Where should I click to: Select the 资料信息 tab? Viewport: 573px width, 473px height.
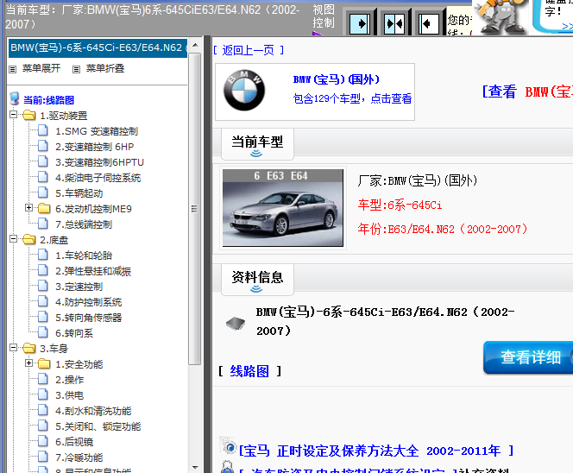[257, 280]
